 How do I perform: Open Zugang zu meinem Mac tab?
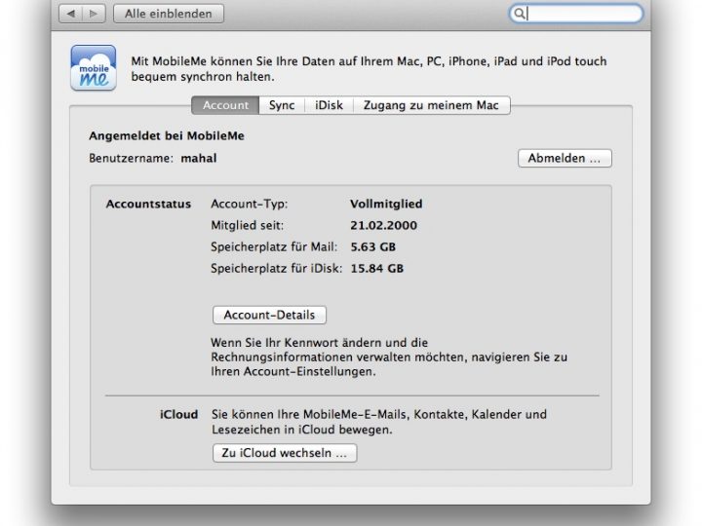(x=431, y=105)
